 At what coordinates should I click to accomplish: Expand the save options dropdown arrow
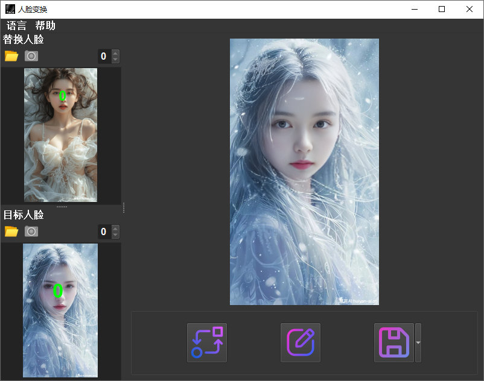[417, 342]
